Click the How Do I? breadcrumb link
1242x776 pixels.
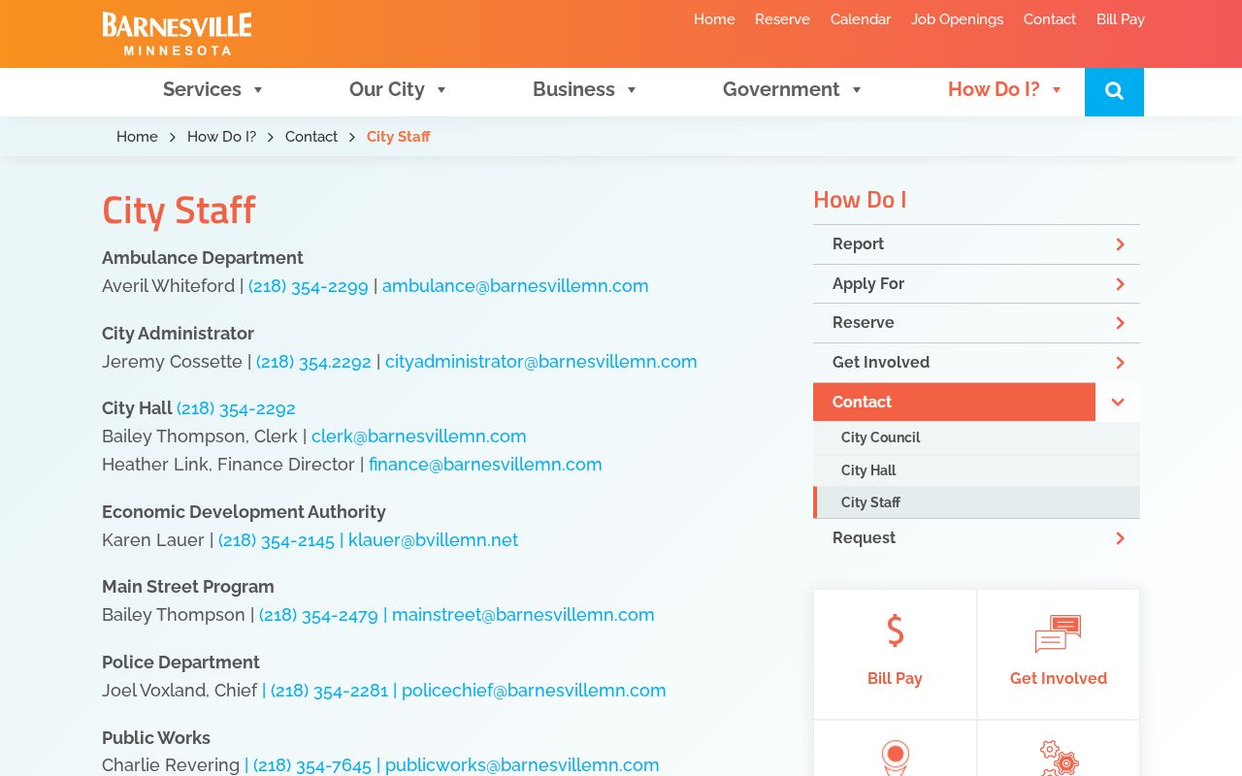coord(221,137)
